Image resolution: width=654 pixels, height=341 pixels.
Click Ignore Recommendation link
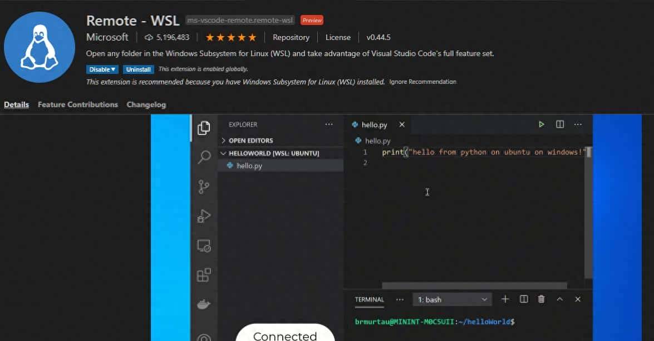[423, 82]
